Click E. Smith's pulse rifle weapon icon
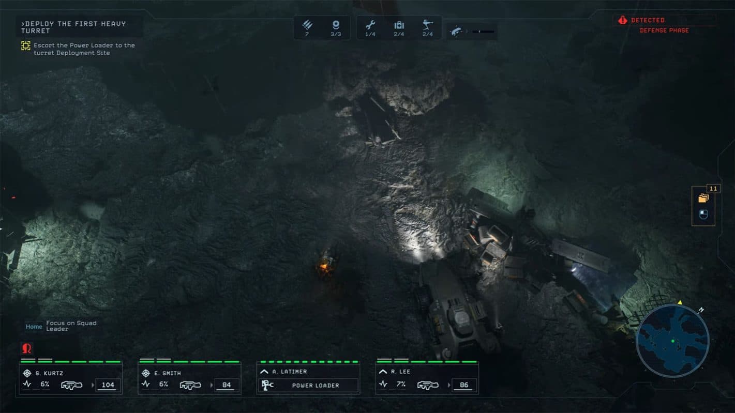The width and height of the screenshot is (735, 413). point(190,385)
